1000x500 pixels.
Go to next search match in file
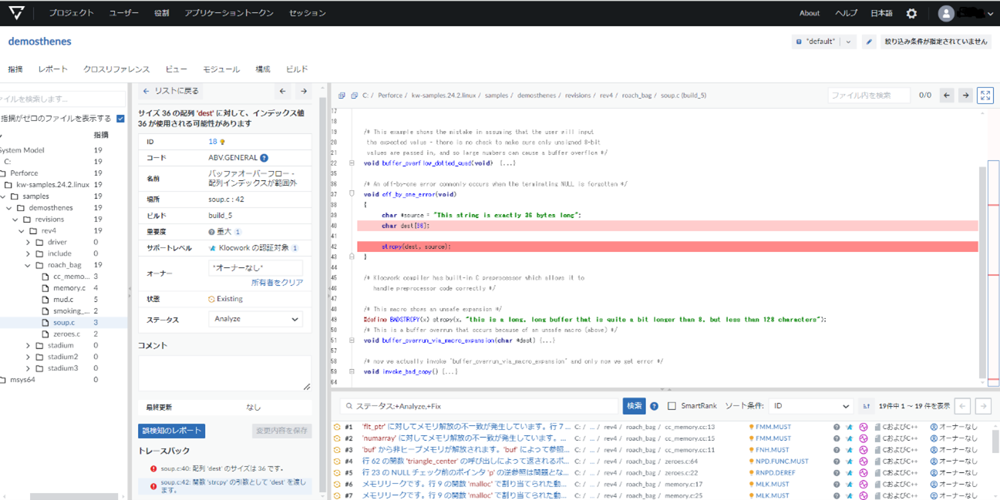[x=965, y=95]
